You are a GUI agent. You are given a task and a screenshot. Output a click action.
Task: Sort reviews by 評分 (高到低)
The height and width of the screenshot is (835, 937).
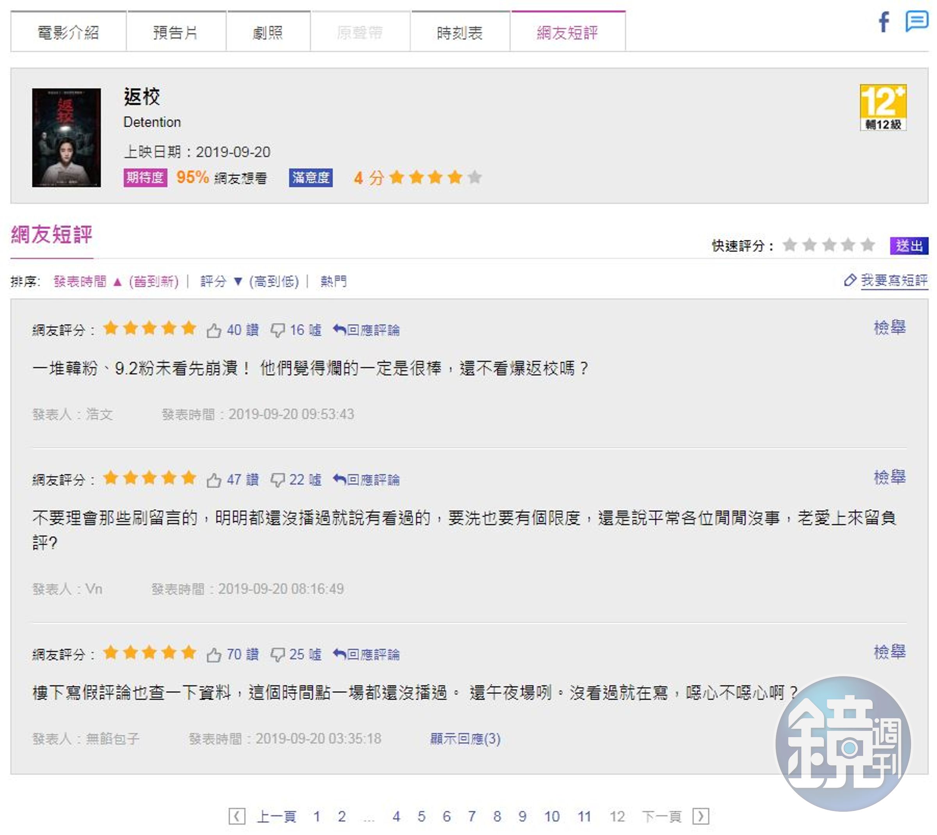(249, 281)
